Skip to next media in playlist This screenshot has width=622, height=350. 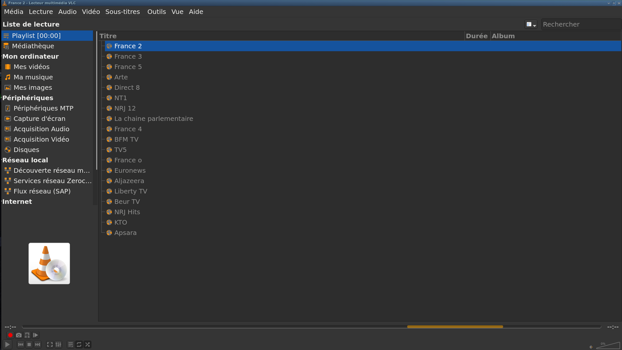(x=38, y=344)
